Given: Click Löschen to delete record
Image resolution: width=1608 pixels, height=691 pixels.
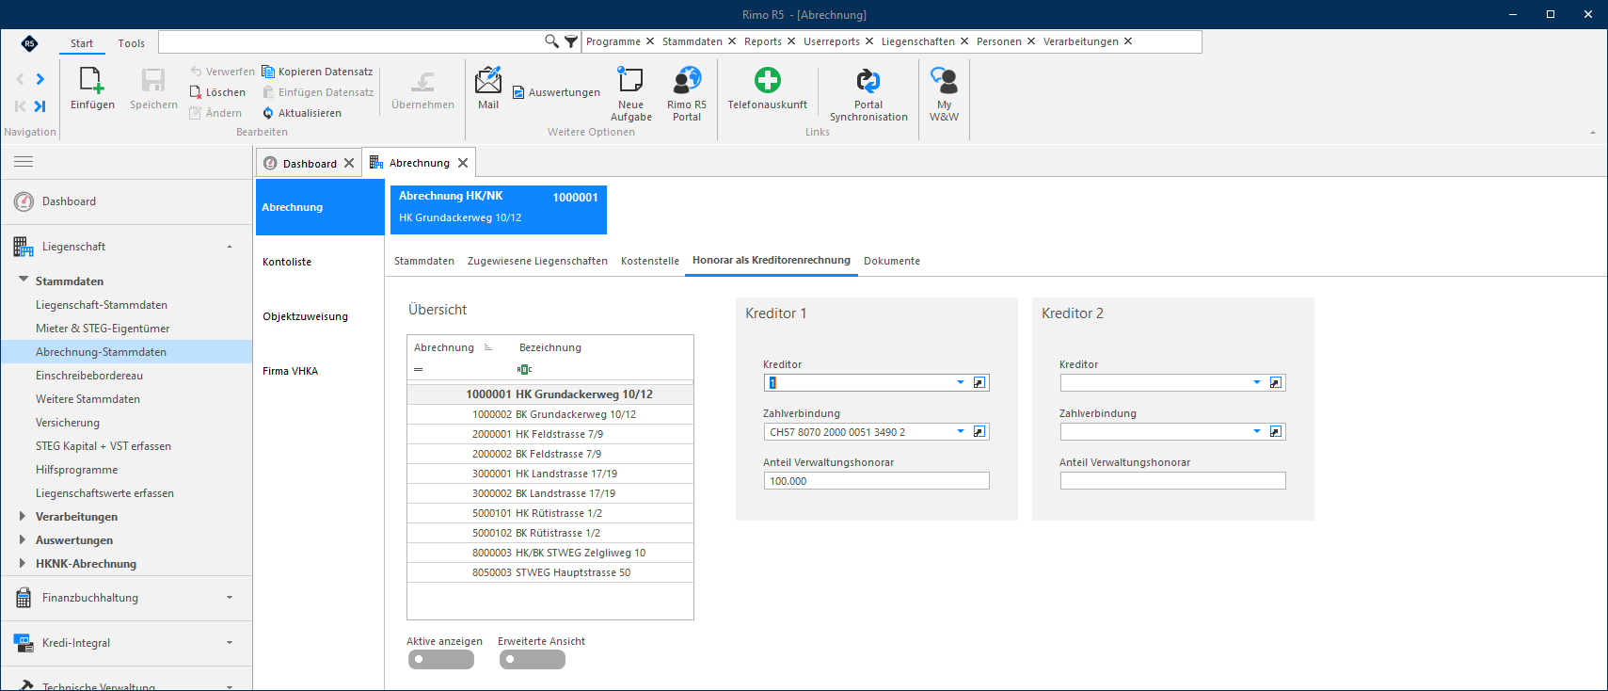Looking at the screenshot, I should click(217, 92).
